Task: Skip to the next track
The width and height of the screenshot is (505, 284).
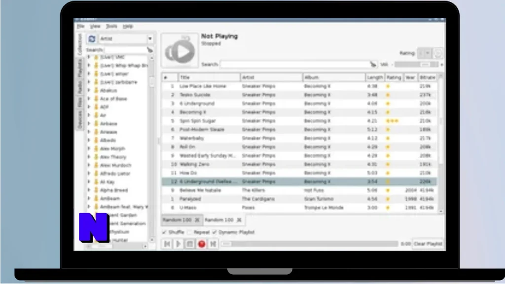Action: [213, 244]
